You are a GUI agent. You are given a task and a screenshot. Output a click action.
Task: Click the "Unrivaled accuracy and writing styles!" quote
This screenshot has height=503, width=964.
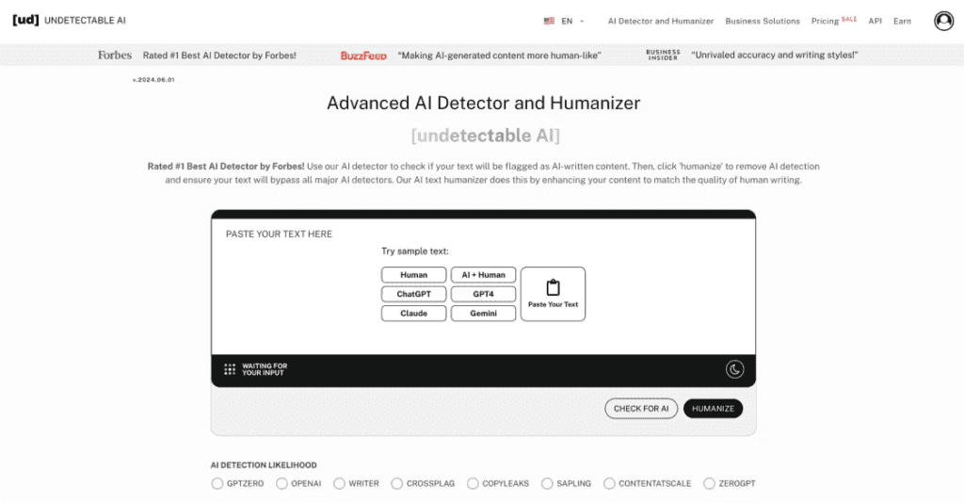pos(775,55)
